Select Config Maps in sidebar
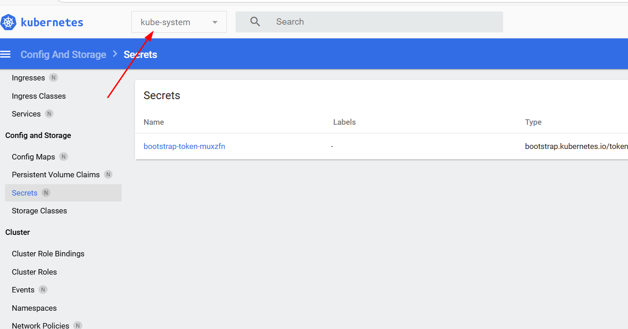Screen dimensions: 628x329 [x=33, y=157]
